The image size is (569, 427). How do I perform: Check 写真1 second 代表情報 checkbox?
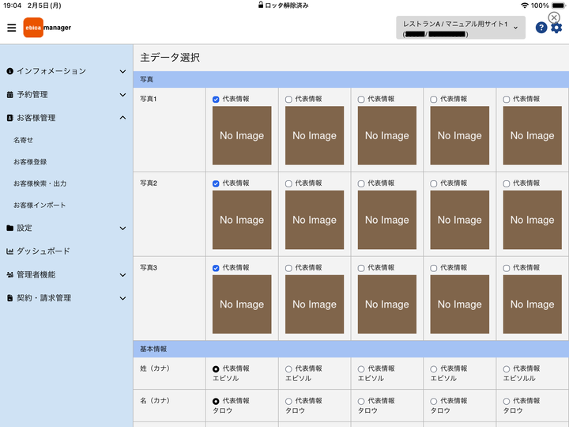[x=288, y=100]
